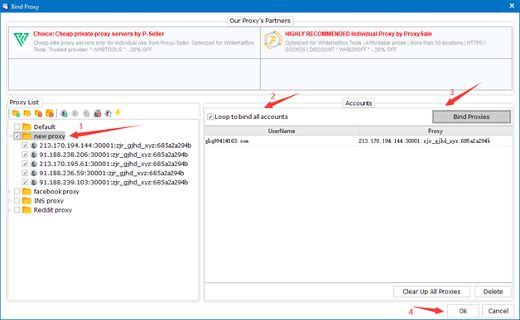The image size is (520, 320).
Task: Click Proxy cell of ghq9941@163.com account
Action: coord(435,141)
